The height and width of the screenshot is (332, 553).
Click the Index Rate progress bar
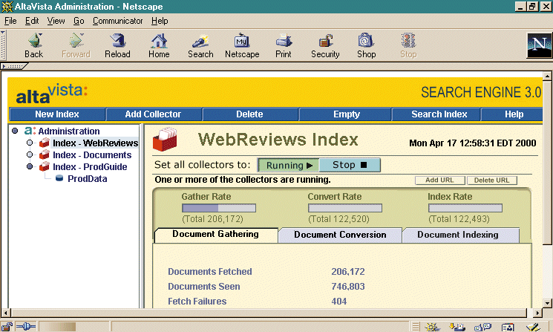coord(465,208)
